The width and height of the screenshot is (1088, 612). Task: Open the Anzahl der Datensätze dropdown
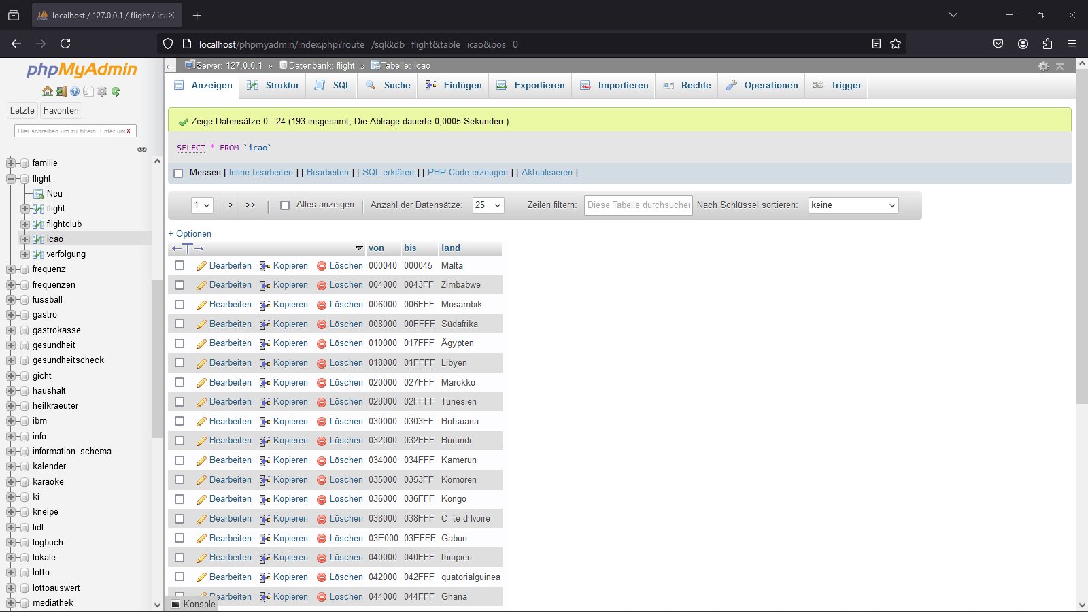[x=488, y=205]
